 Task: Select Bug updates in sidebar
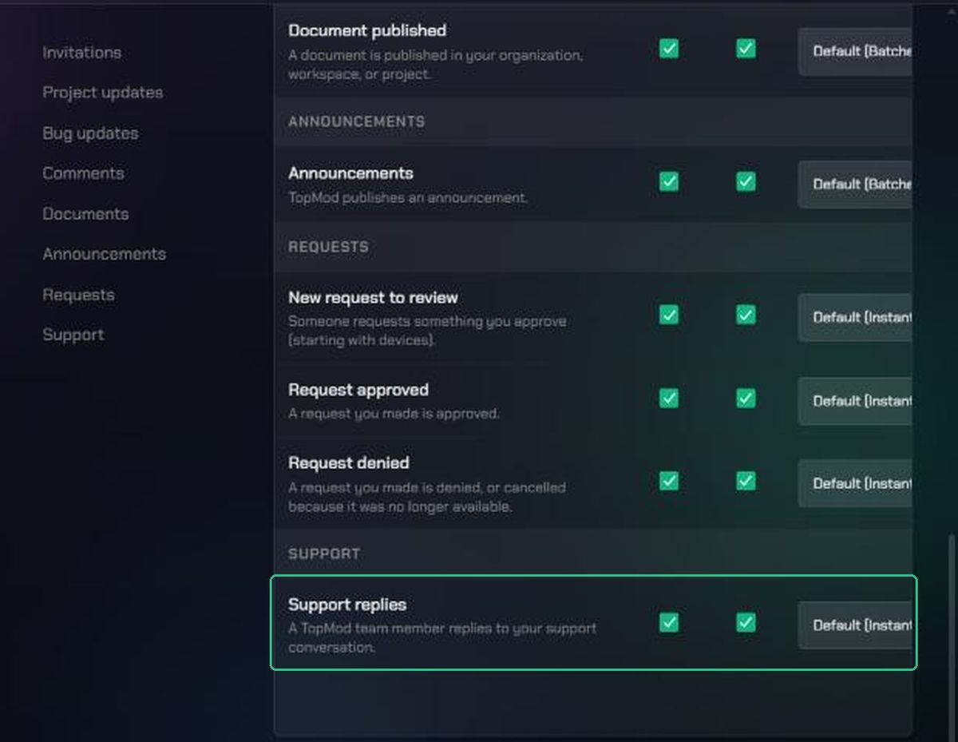(x=90, y=133)
